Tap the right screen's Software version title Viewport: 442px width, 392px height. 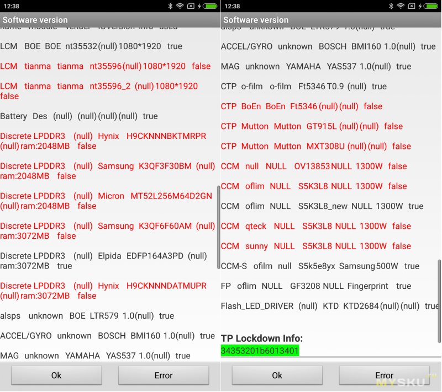(x=256, y=20)
